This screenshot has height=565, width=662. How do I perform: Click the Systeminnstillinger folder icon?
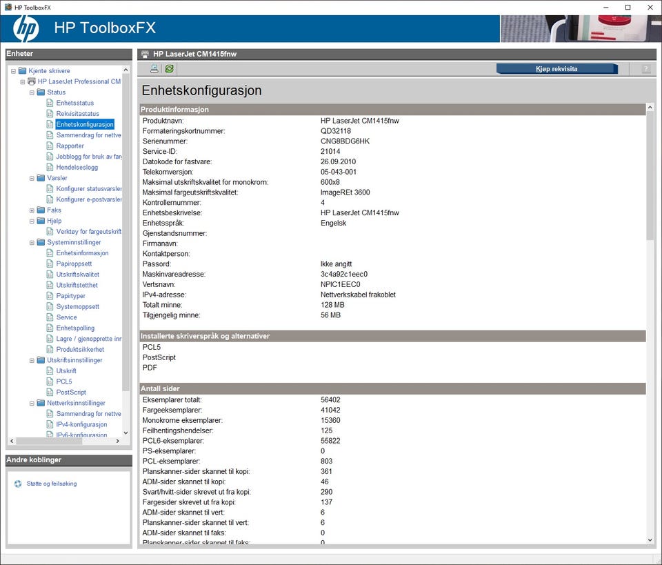(41, 242)
